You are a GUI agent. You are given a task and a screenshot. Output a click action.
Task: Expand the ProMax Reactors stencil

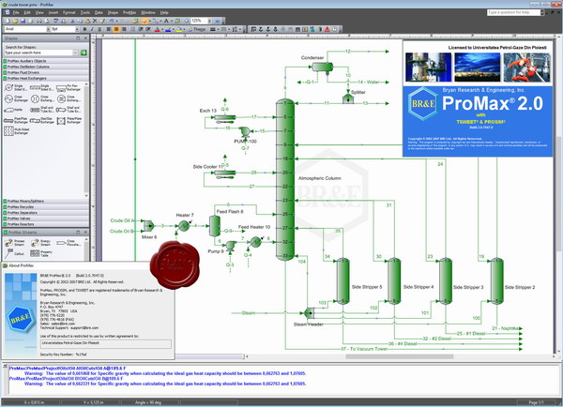[x=45, y=224]
